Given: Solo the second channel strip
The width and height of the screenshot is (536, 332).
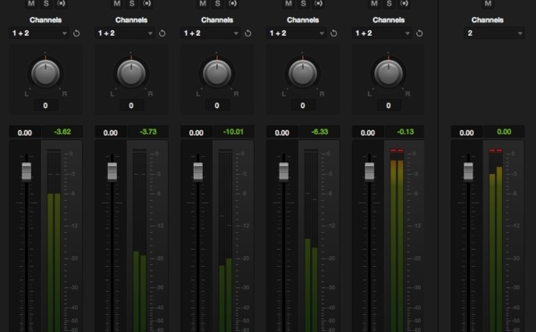Looking at the screenshot, I should [x=132, y=4].
